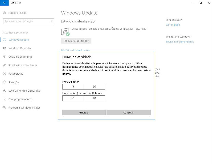
Task: Click the Procurar atualizações button
Action: tap(76, 41)
